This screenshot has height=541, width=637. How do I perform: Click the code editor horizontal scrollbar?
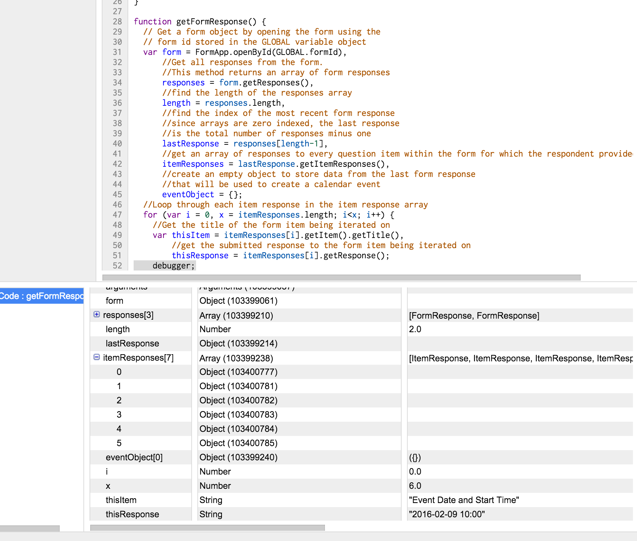(x=342, y=278)
